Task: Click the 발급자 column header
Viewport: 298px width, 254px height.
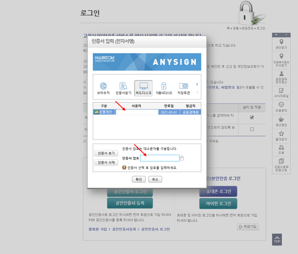Action: point(190,106)
